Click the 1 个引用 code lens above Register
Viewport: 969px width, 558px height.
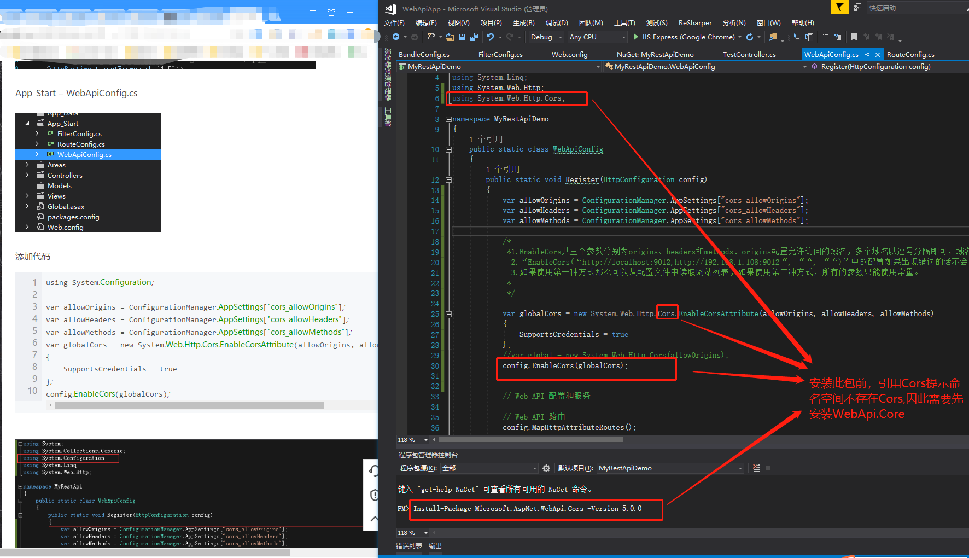[x=503, y=170]
